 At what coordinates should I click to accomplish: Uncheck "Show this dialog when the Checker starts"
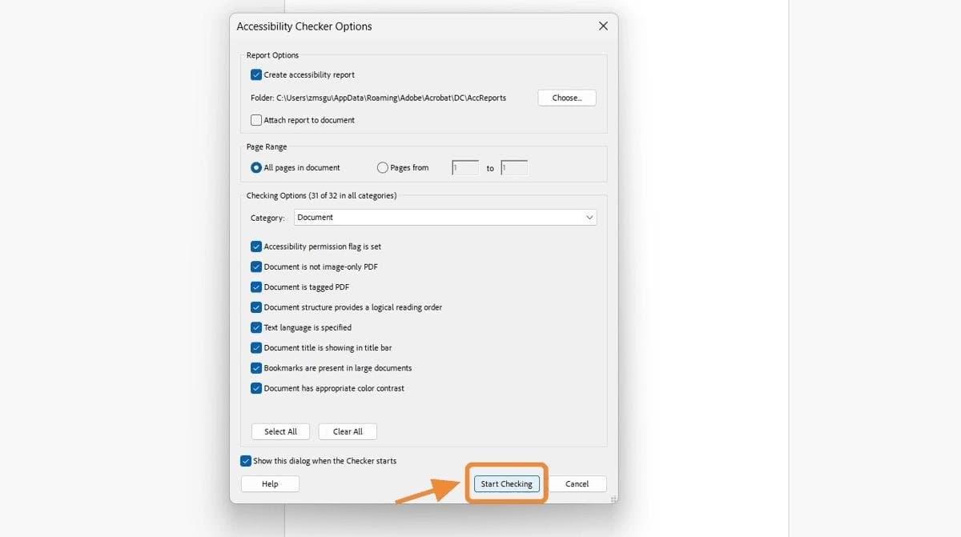[246, 460]
